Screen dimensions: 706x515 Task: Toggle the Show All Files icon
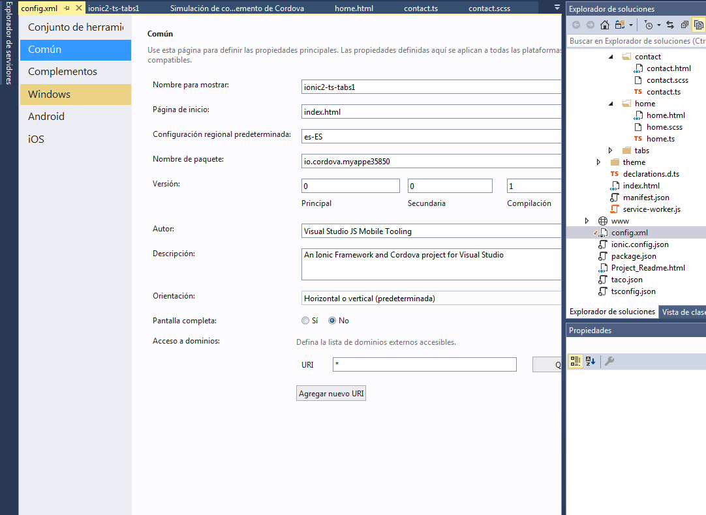[x=698, y=25]
